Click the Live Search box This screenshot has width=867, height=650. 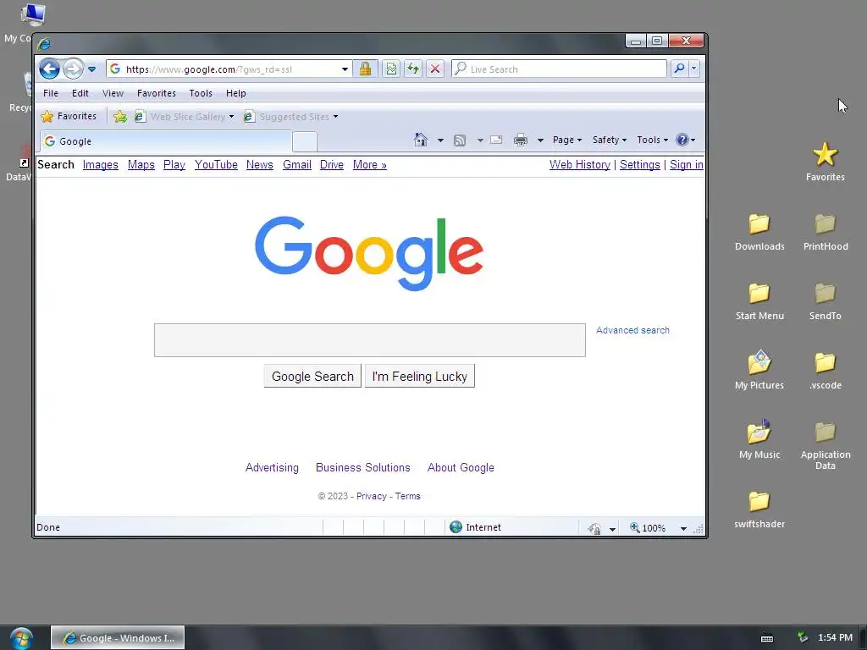560,69
